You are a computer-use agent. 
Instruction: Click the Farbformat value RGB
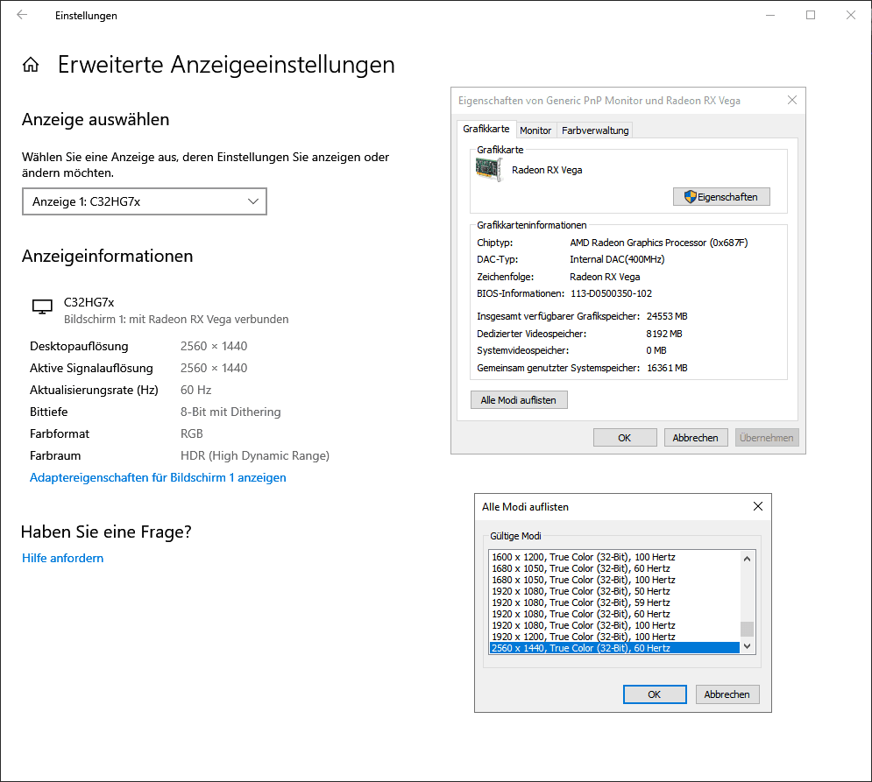click(x=191, y=433)
